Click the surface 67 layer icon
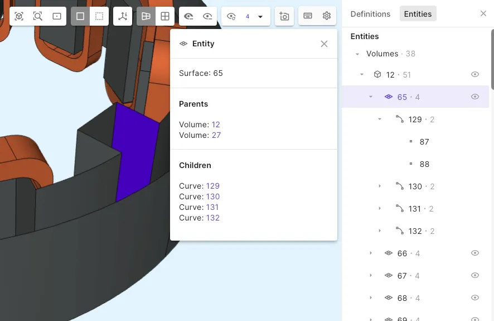Viewport: 494px width, 321px height. click(x=389, y=275)
